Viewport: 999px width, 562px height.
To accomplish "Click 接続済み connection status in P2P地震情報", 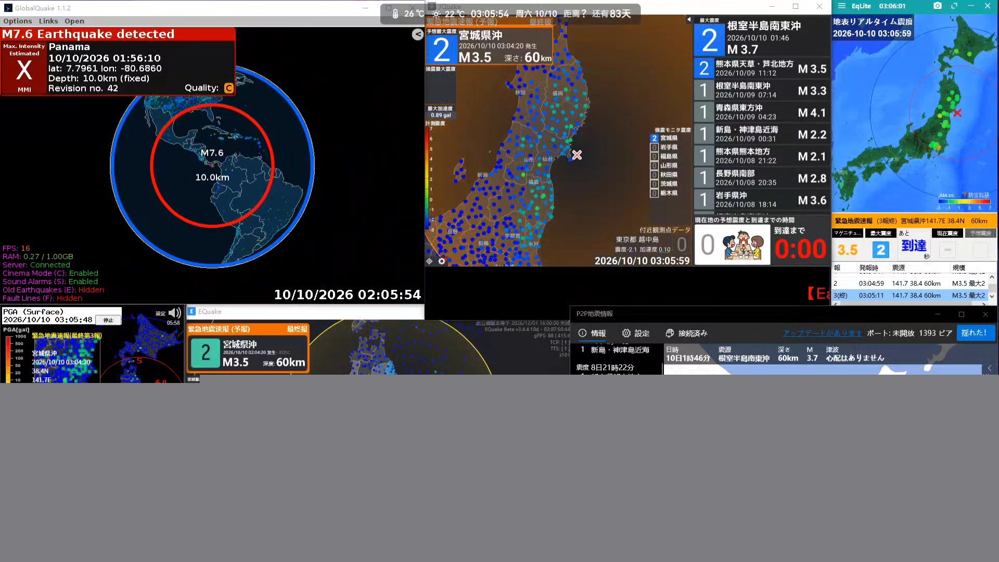I will 686,333.
